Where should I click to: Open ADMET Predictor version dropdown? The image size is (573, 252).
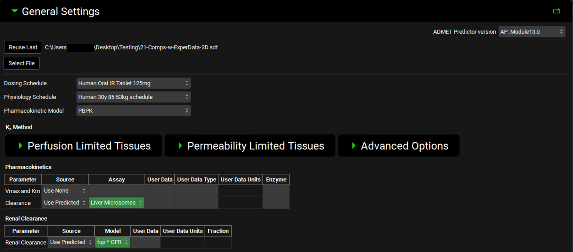click(532, 32)
